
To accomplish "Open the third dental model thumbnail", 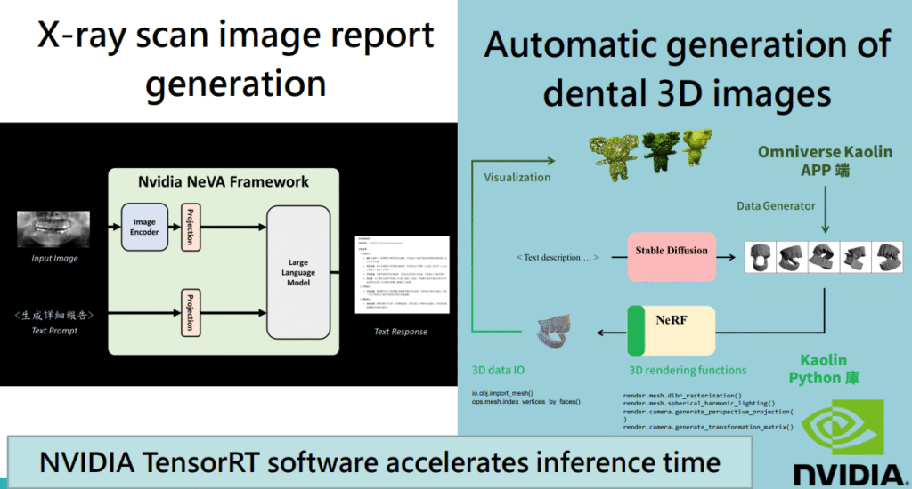I will (x=824, y=257).
